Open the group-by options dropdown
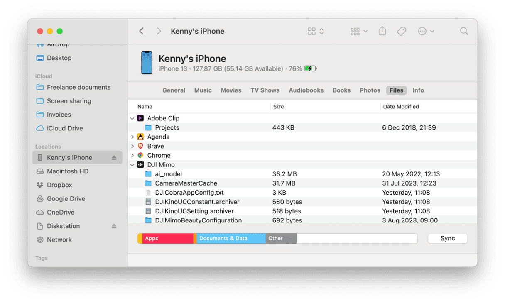This screenshot has width=505, height=303. click(x=359, y=31)
